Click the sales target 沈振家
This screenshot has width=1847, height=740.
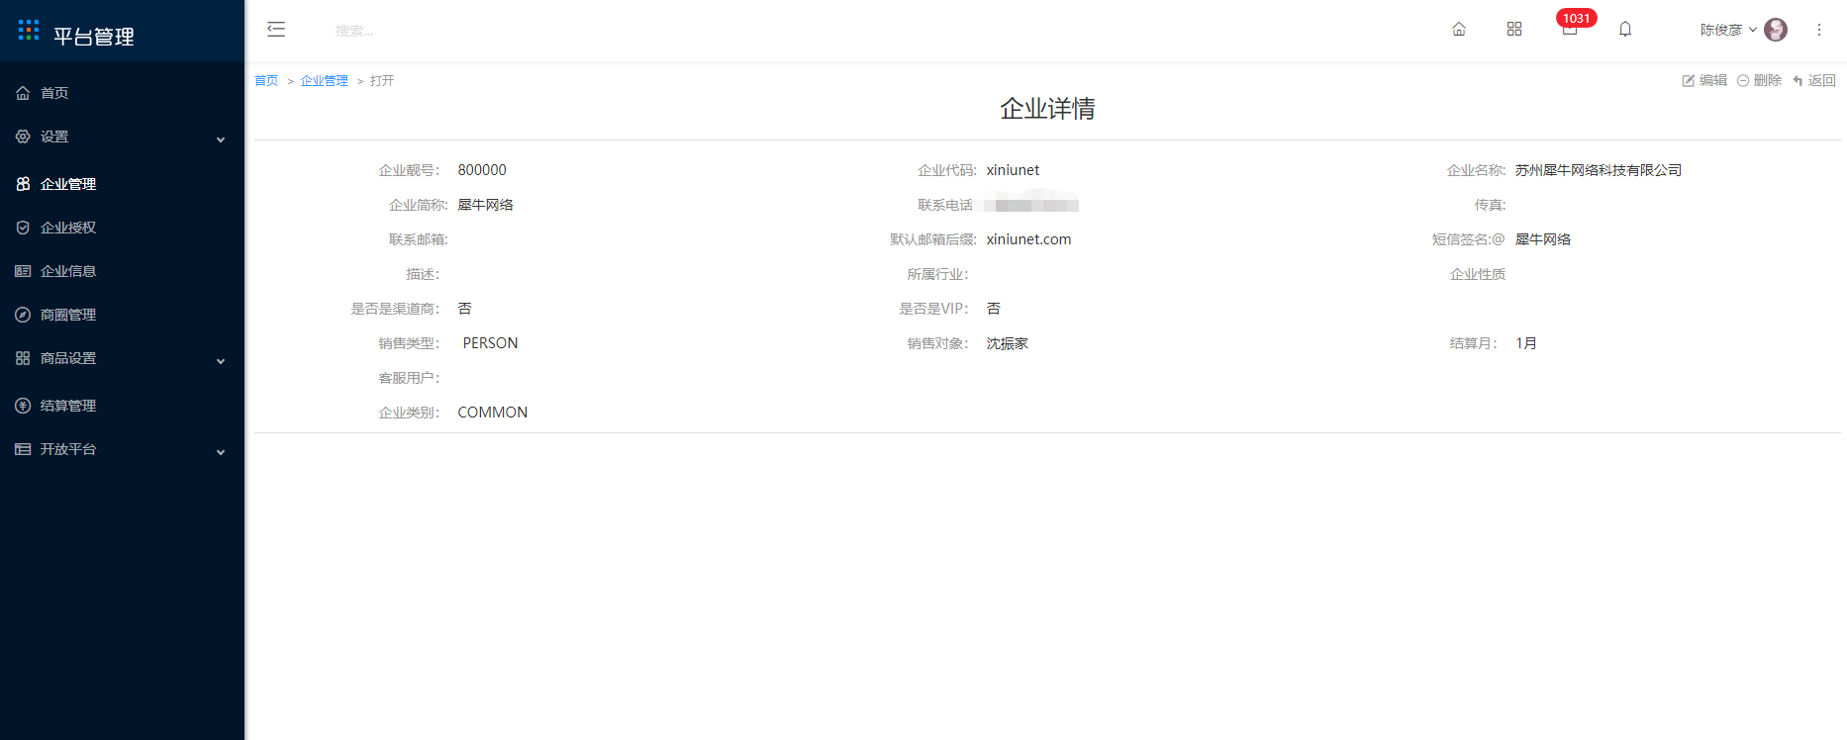click(1007, 343)
